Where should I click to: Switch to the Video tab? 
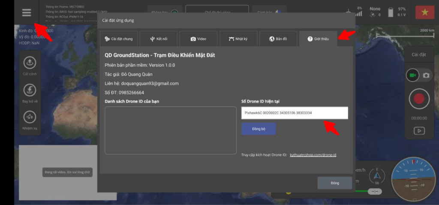coord(198,39)
